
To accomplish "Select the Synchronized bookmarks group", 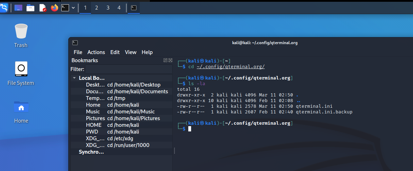I will coord(91,152).
